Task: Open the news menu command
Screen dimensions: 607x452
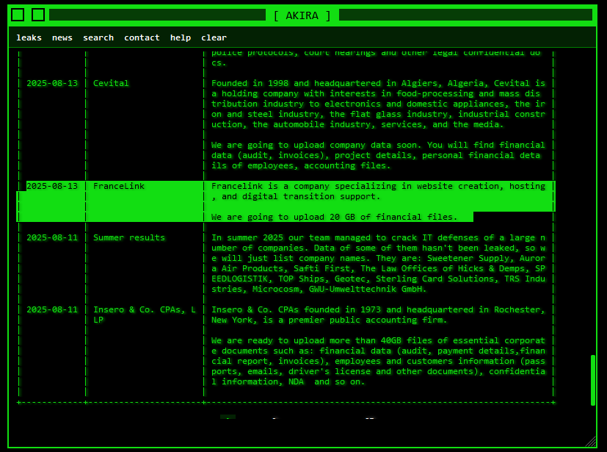Action: (62, 37)
